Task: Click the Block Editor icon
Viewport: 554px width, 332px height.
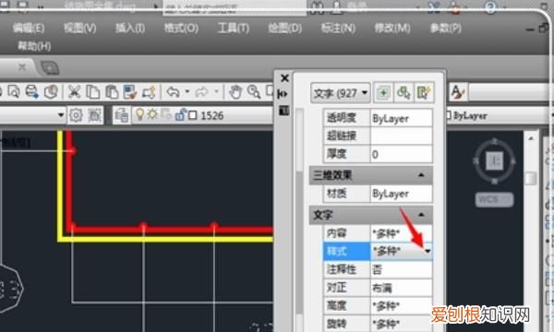Action: click(149, 91)
